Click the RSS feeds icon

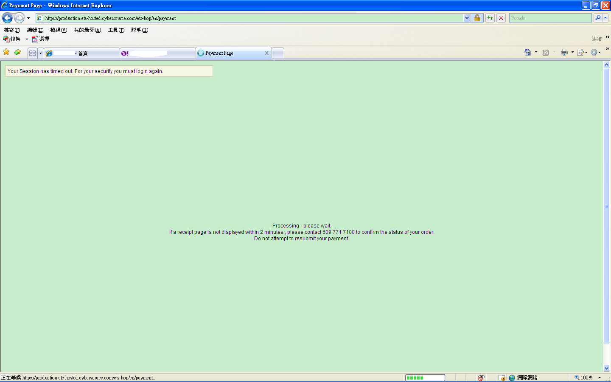point(546,52)
